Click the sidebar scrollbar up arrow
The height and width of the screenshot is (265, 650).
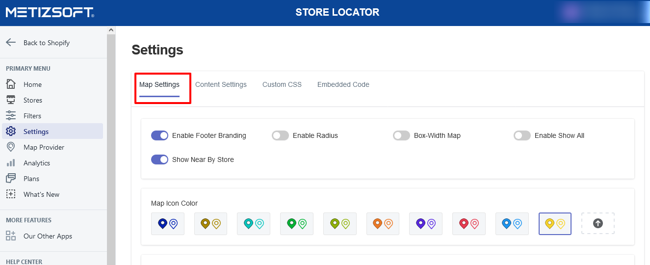[111, 30]
